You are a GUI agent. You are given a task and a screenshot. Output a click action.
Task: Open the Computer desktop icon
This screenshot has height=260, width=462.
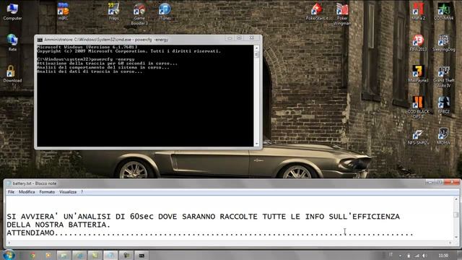(x=12, y=12)
